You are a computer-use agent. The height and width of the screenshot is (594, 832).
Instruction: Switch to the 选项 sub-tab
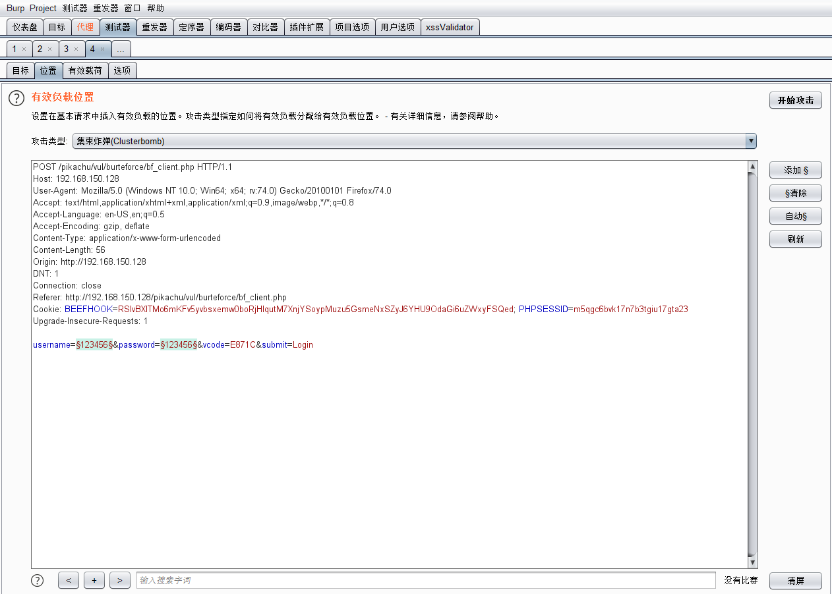pos(122,70)
